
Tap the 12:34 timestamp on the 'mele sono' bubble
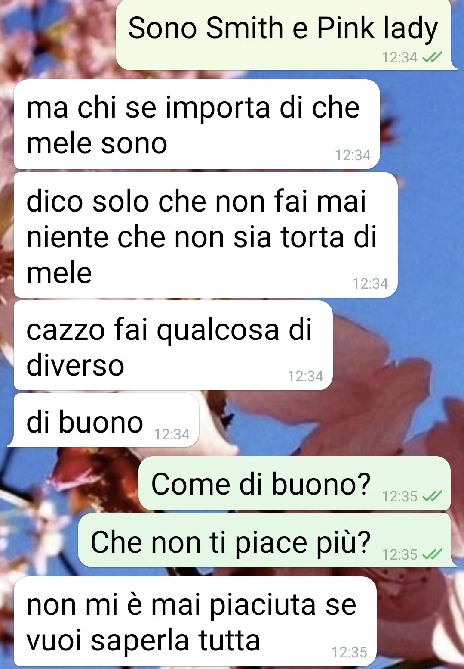click(x=353, y=155)
